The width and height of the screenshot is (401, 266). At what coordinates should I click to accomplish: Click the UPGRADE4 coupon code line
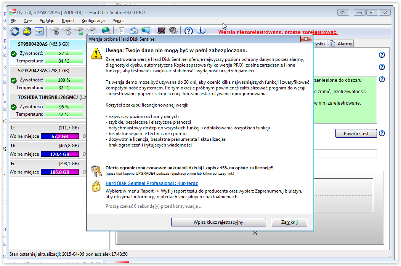170,174
